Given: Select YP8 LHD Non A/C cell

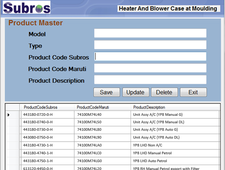Looking at the screenshot, I should 175,145.
